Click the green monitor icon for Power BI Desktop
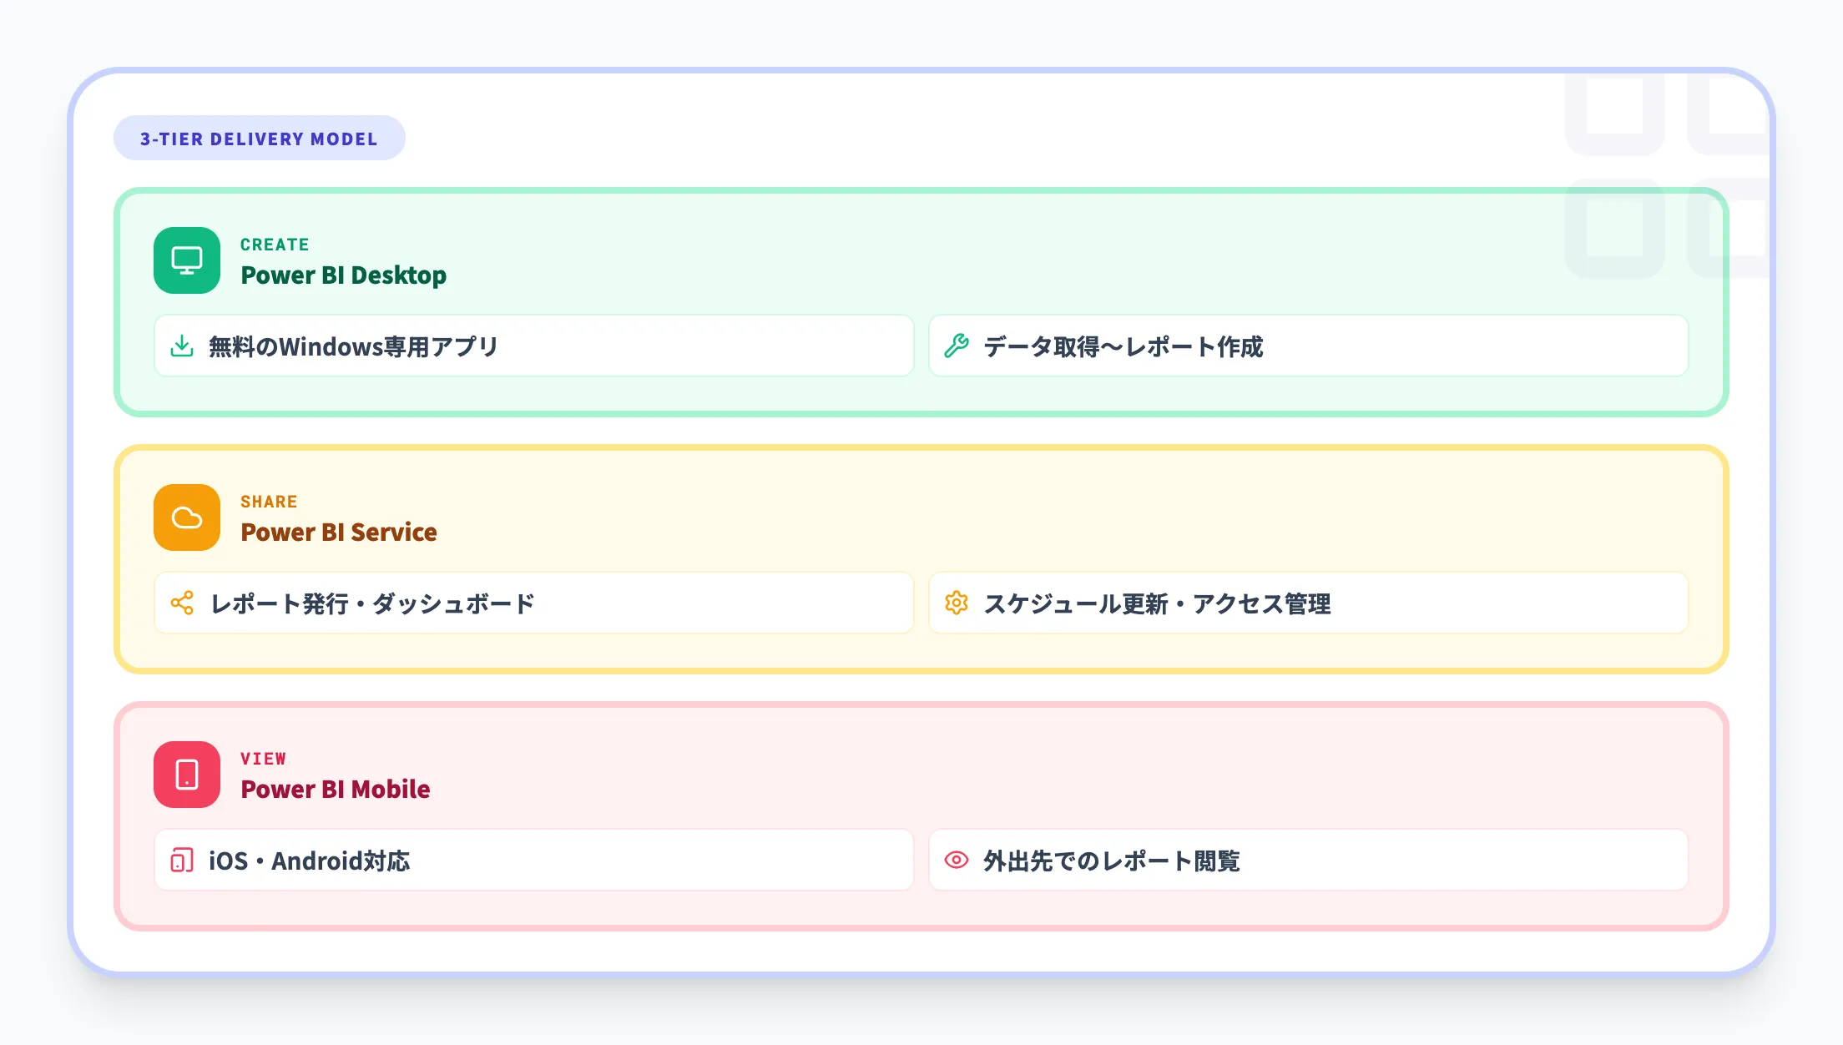This screenshot has width=1843, height=1045. [187, 260]
